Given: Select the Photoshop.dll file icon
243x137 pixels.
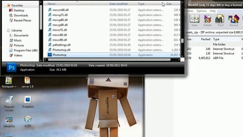Looking at the screenshot, I should [50, 50].
